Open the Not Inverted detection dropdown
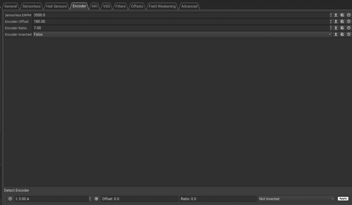This screenshot has height=205, width=352. 296,199
